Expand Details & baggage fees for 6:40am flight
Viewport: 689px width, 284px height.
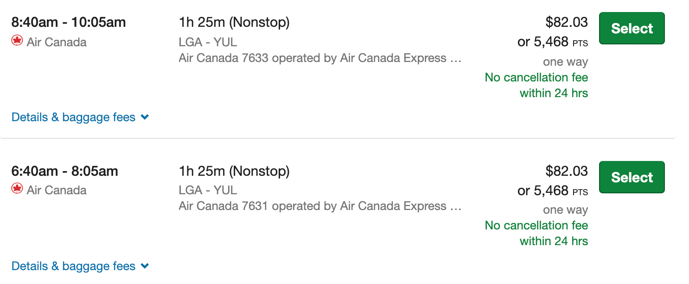(x=80, y=266)
